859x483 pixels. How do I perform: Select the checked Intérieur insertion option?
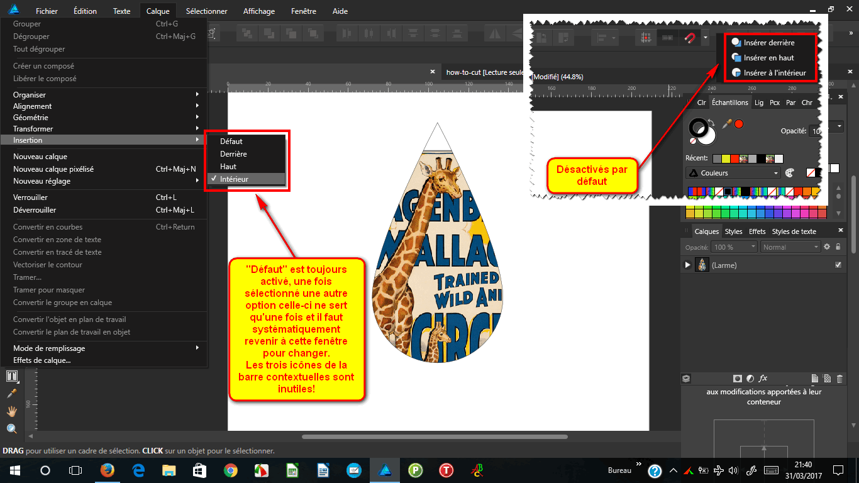click(x=246, y=179)
